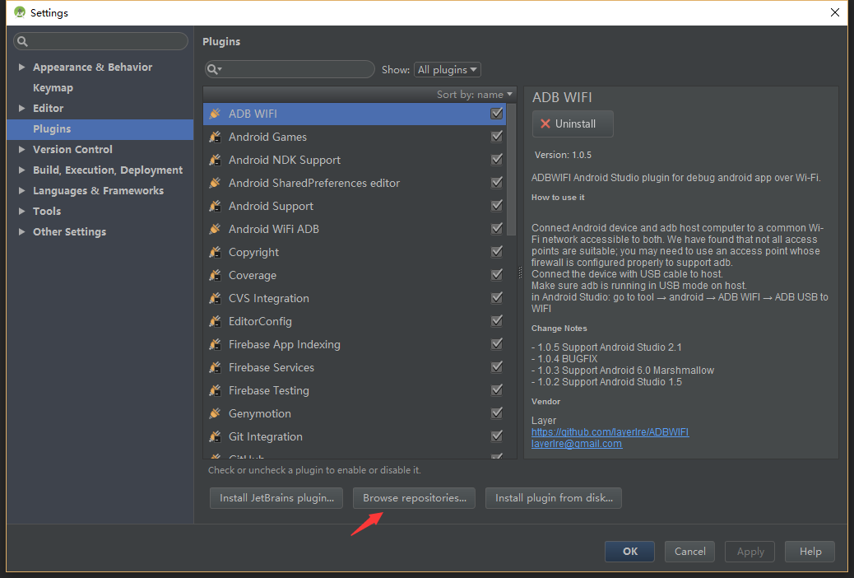
Task: Select the Firebase Services plugin row
Action: pyautogui.click(x=355, y=367)
